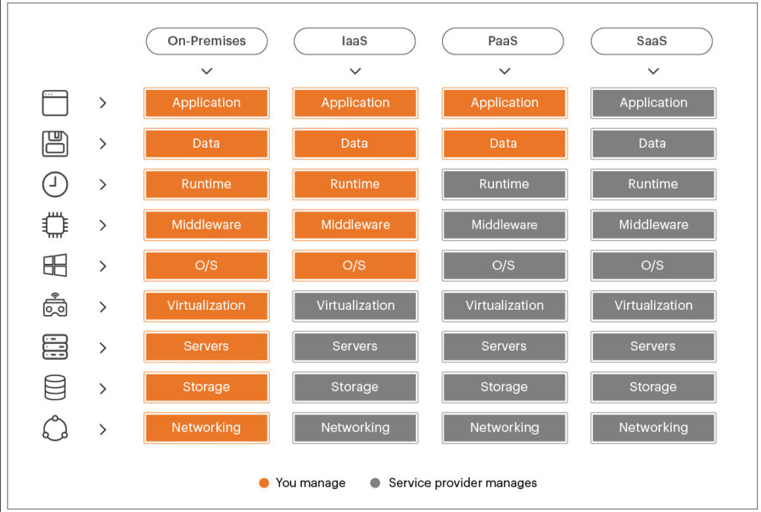
Task: Click the gray Service provider manages dot
Action: click(375, 483)
